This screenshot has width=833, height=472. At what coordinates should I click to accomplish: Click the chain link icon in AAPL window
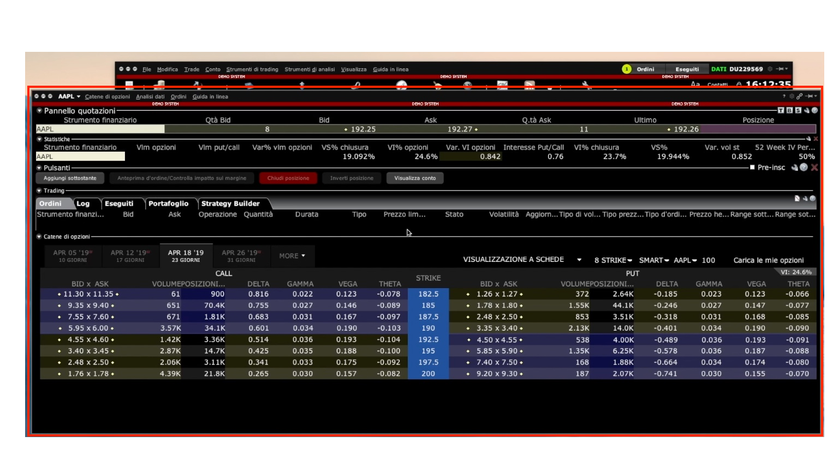coord(799,96)
